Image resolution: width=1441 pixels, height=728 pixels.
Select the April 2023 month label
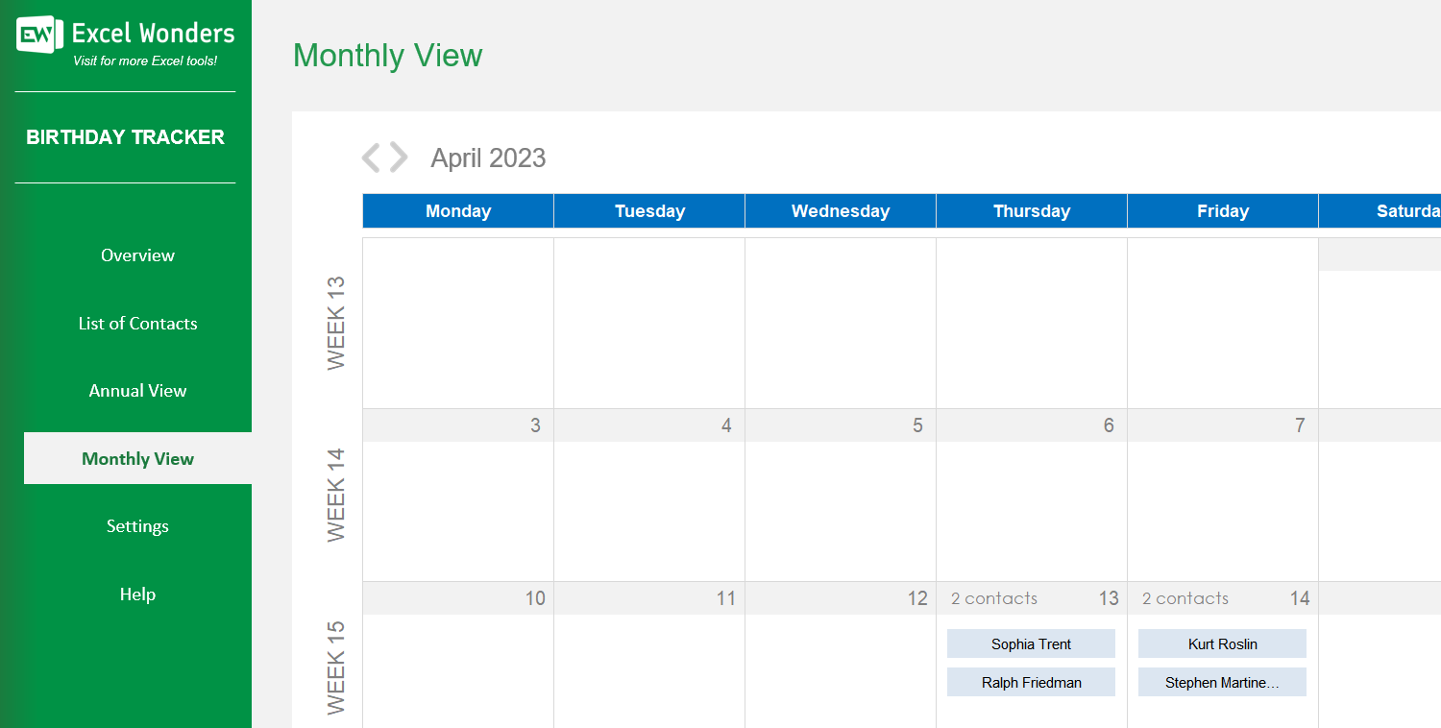tap(488, 157)
